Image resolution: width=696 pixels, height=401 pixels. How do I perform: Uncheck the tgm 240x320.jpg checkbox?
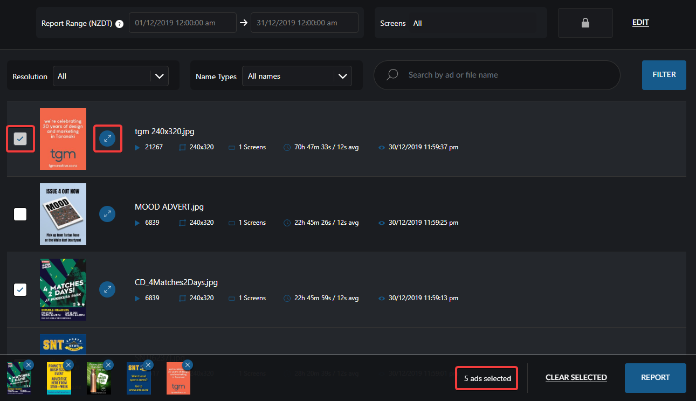tap(20, 139)
